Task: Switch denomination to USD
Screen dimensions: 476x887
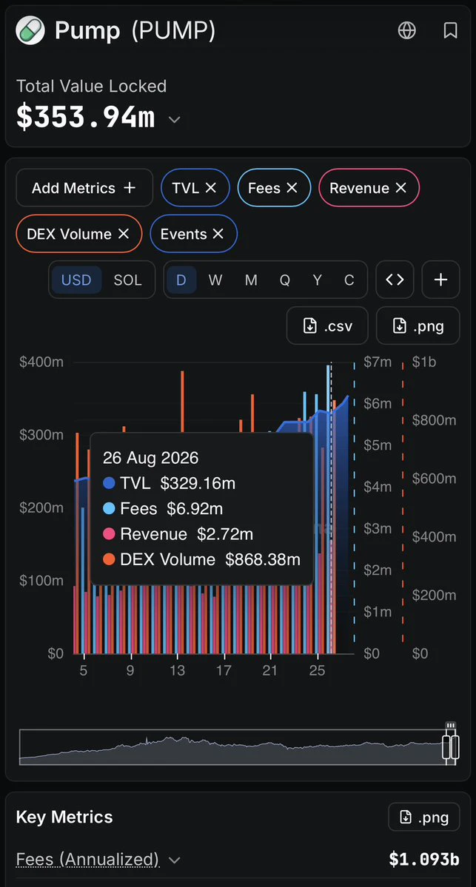Action: click(76, 280)
